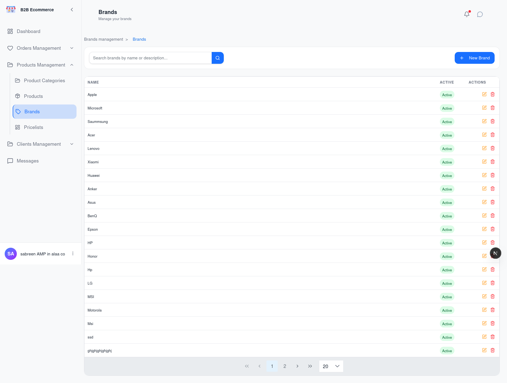507x383 pixels.
Task: Edit the Apple brand
Action: click(484, 94)
